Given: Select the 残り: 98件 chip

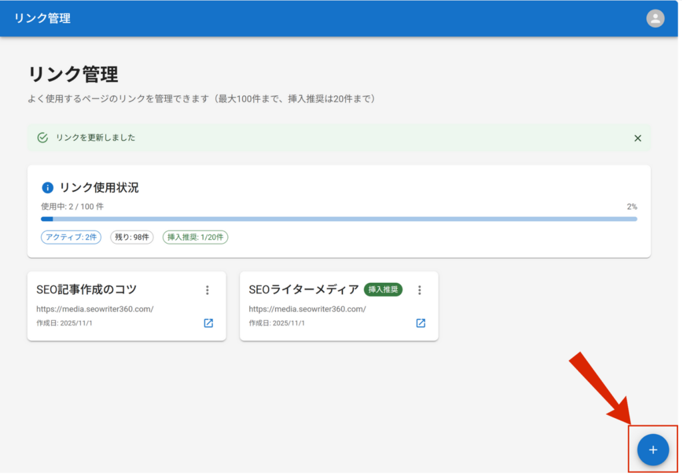Looking at the screenshot, I should click(x=132, y=237).
